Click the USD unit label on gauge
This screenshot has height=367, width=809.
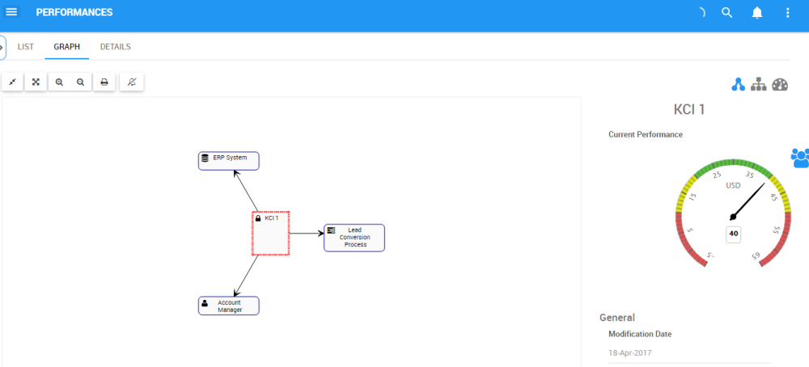pos(733,185)
